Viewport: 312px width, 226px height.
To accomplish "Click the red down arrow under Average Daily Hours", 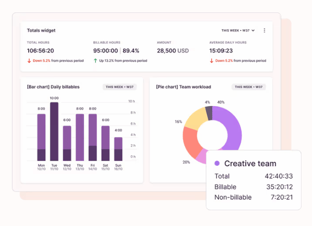I will point(211,61).
